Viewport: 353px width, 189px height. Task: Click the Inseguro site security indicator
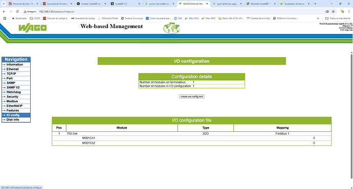pyautogui.click(x=30, y=11)
